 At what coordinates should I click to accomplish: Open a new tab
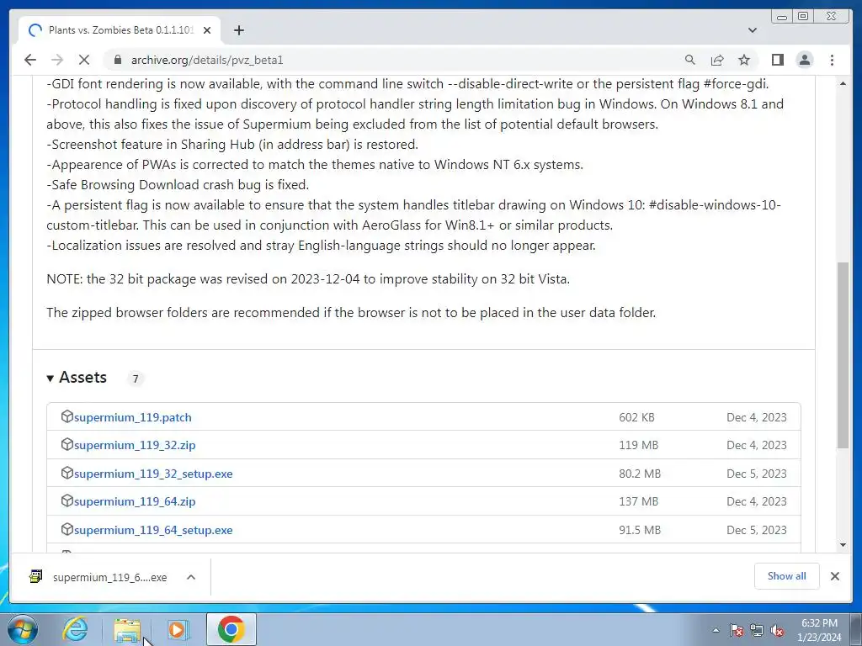[x=238, y=30]
